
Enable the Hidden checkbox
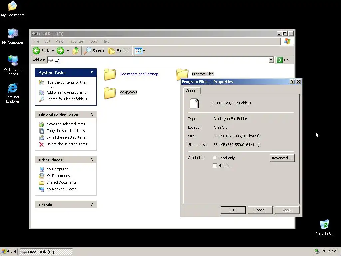coord(215,165)
